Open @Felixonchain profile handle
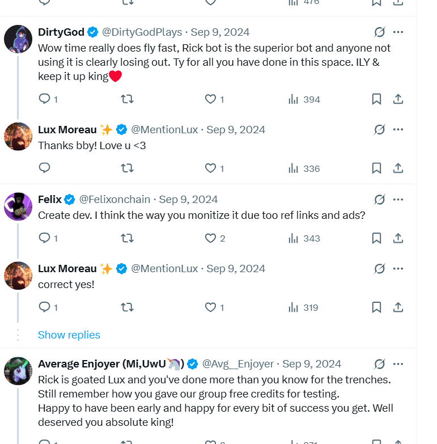The height and width of the screenshot is (444, 437). 114,200
